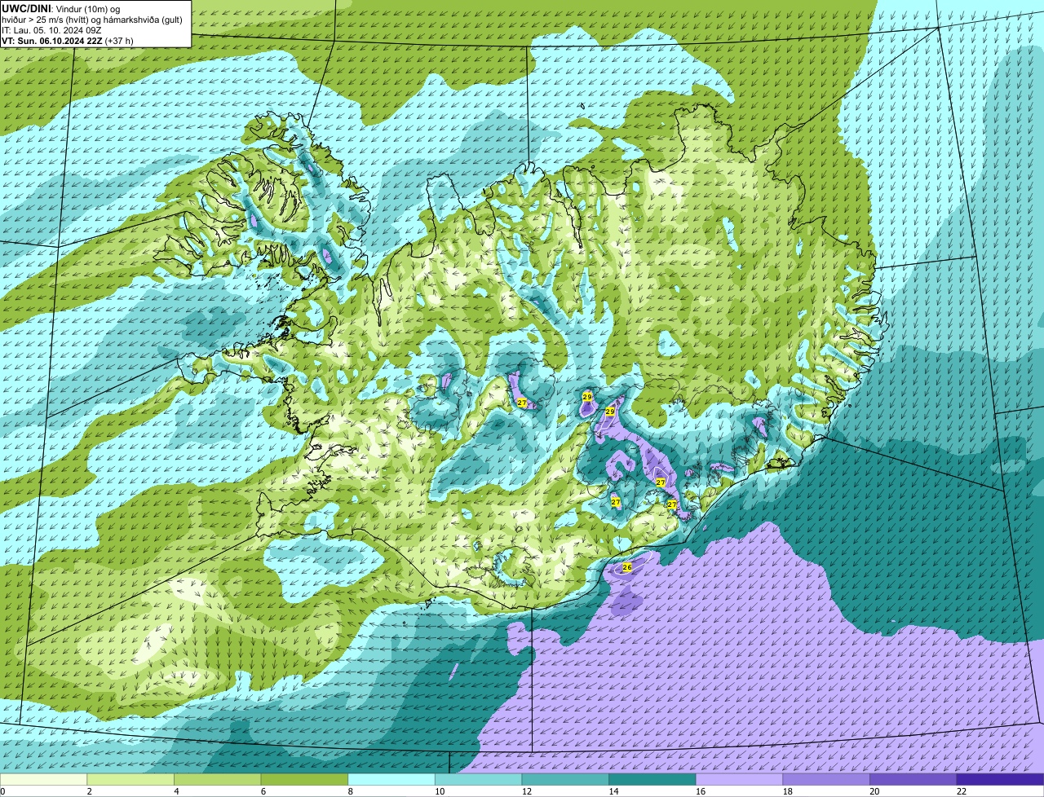Click legend scale value "4"
1044x797 pixels.
click(176, 791)
